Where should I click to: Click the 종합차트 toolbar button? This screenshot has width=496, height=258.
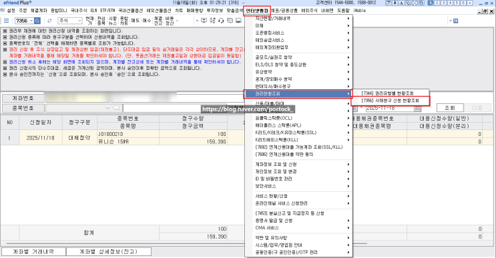(x=124, y=21)
